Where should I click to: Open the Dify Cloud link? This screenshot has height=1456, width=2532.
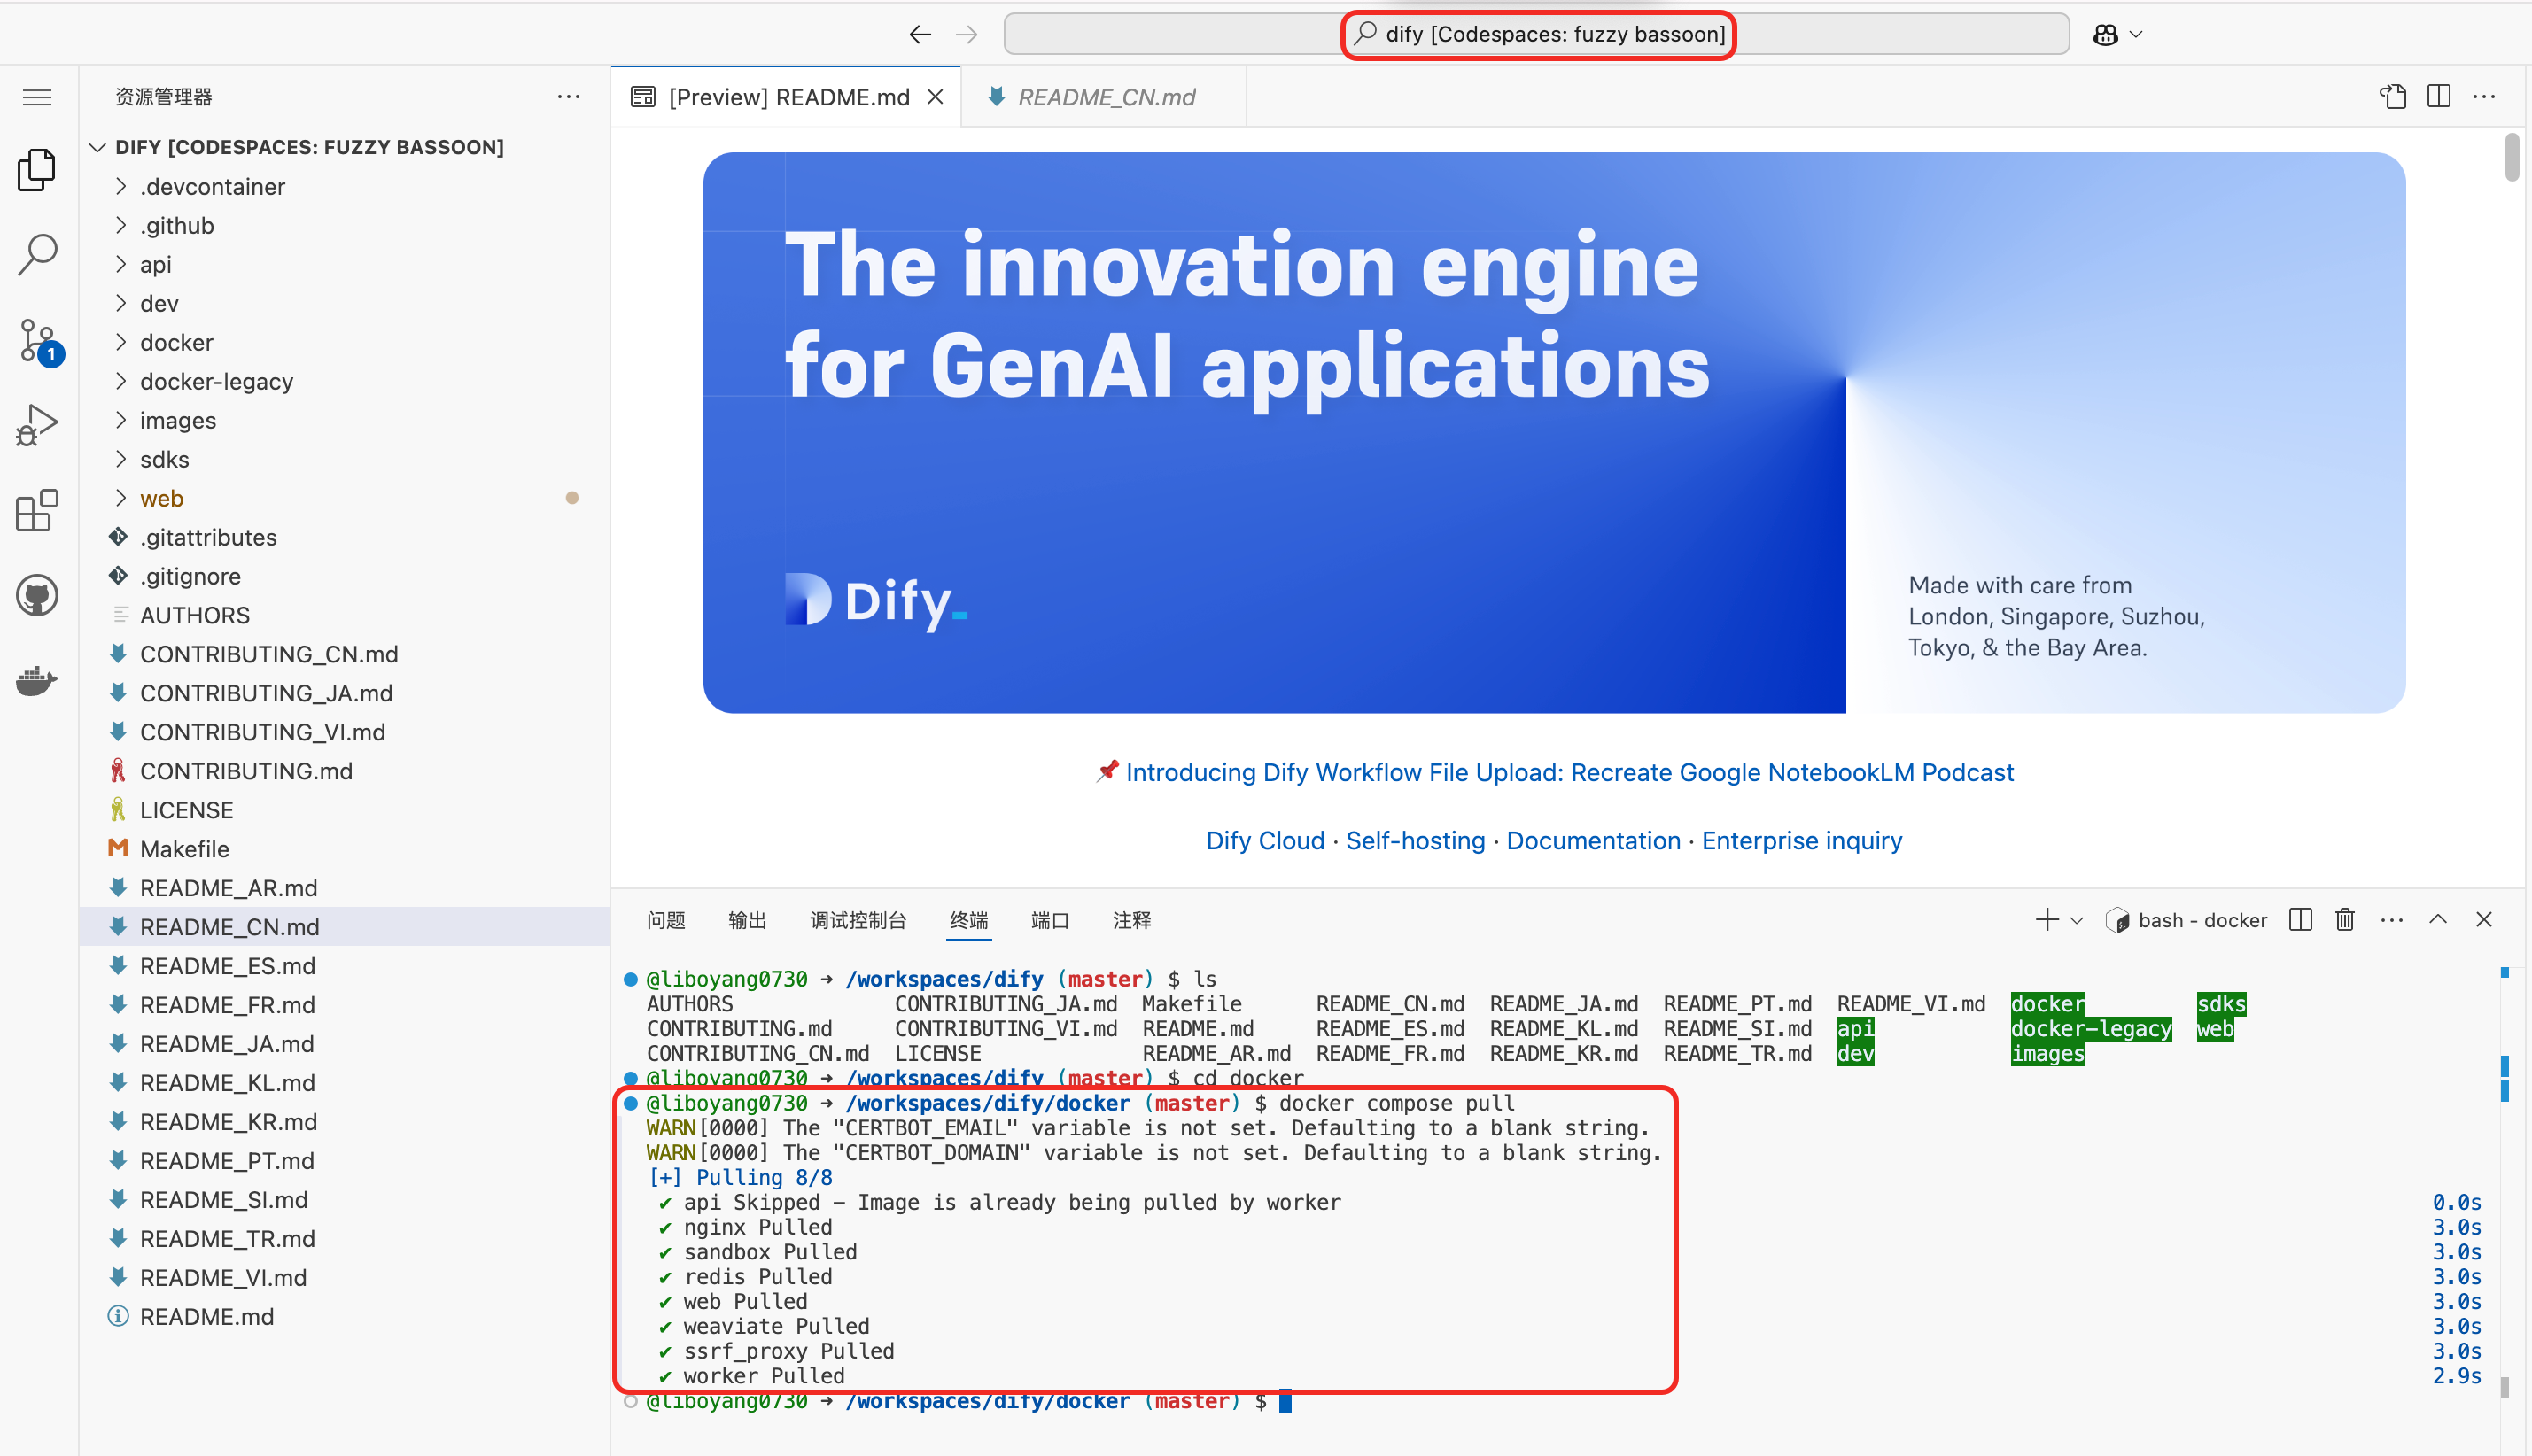coord(1265,840)
